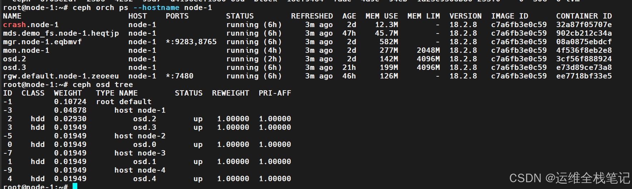The height and width of the screenshot is (189, 632).
Task: Click the mgr ports value *:9283,8765
Action: pos(191,42)
